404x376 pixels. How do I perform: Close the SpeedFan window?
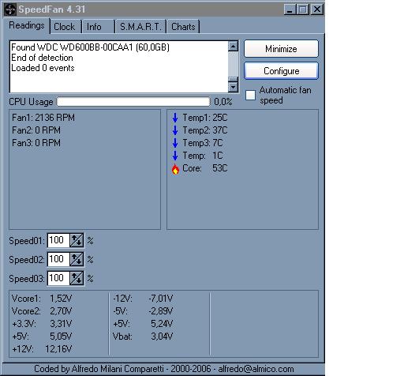point(317,9)
